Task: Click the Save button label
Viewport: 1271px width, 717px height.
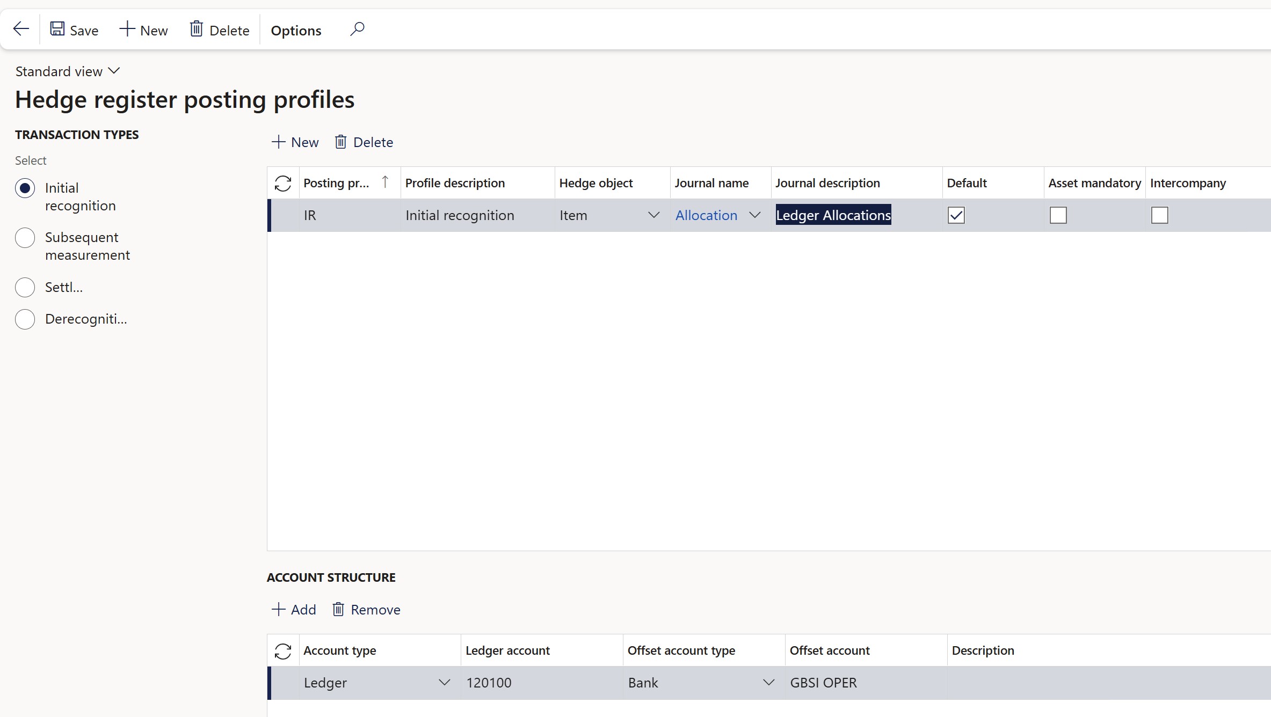Action: point(84,31)
